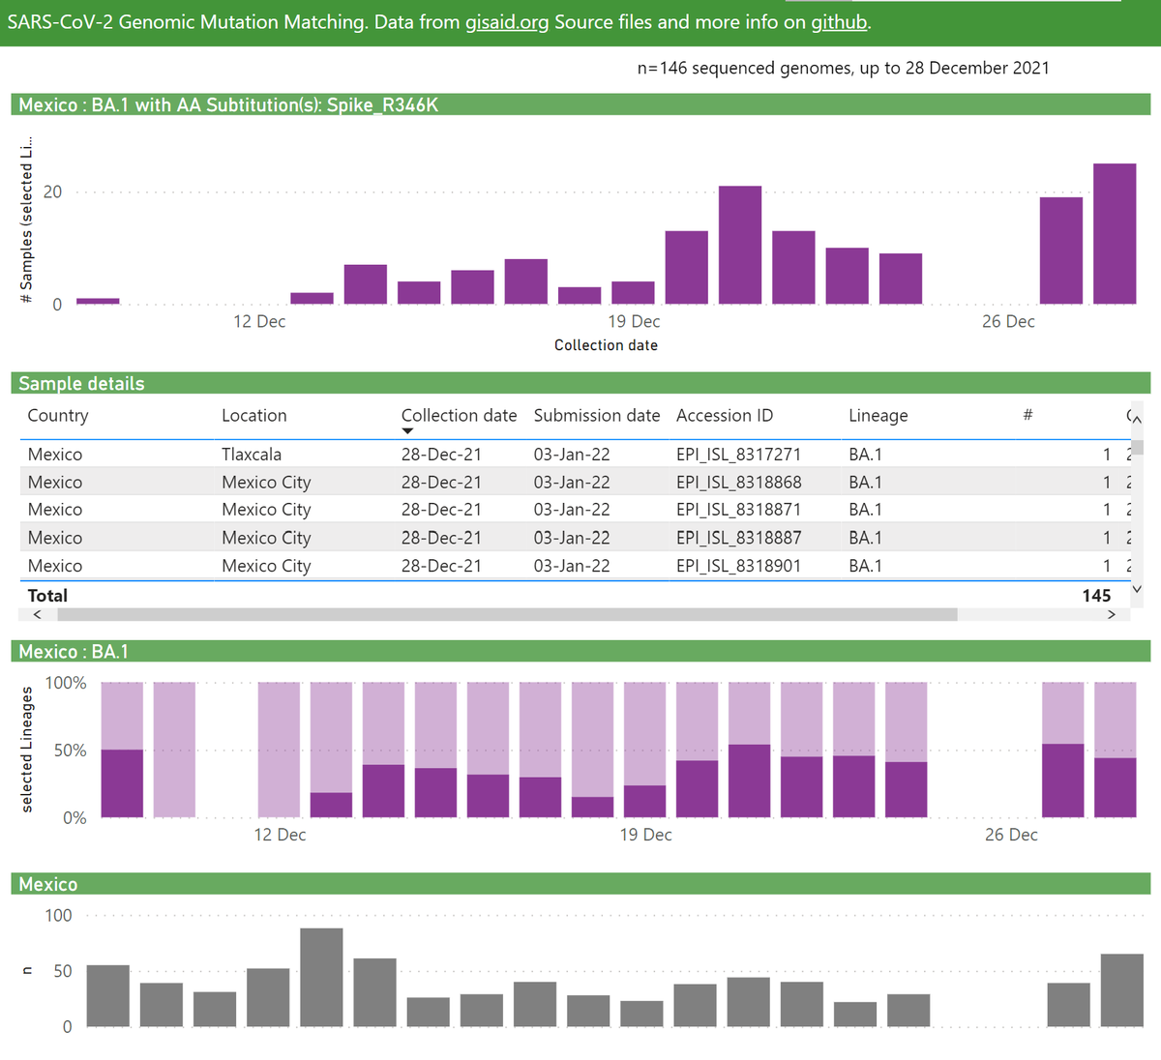
Task: Click the first small purple bar in samples chart
Action: pyautogui.click(x=98, y=301)
